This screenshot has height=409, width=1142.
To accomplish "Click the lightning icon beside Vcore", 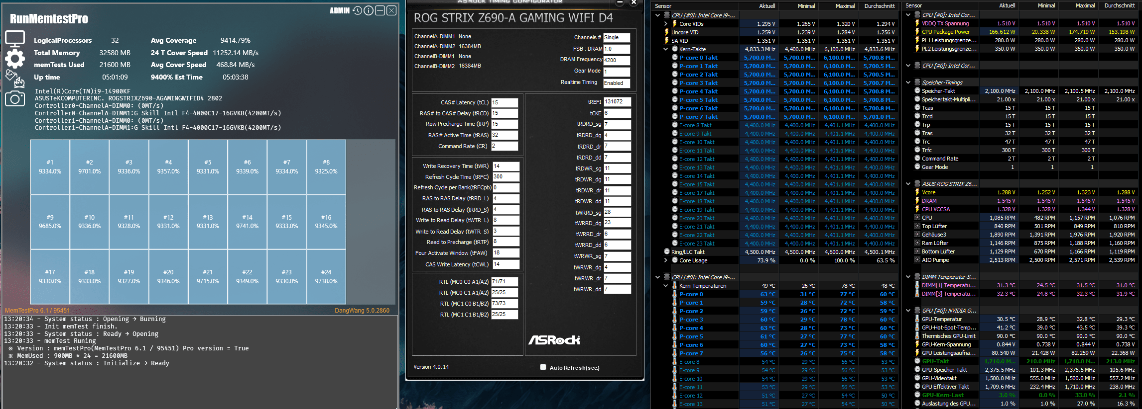I will pos(917,192).
